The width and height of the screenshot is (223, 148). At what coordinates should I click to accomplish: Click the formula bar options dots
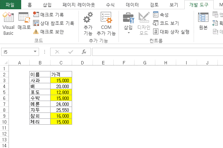tap(45, 52)
